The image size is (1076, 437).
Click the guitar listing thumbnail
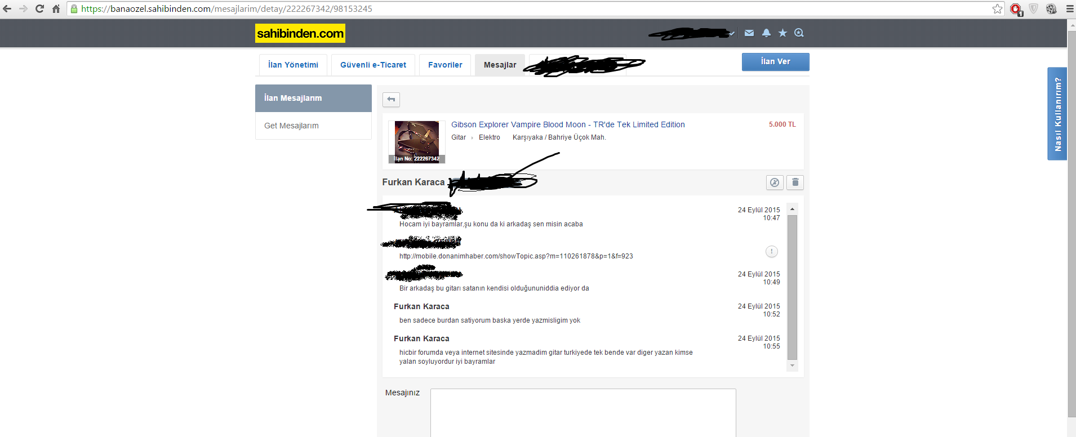[x=417, y=142]
